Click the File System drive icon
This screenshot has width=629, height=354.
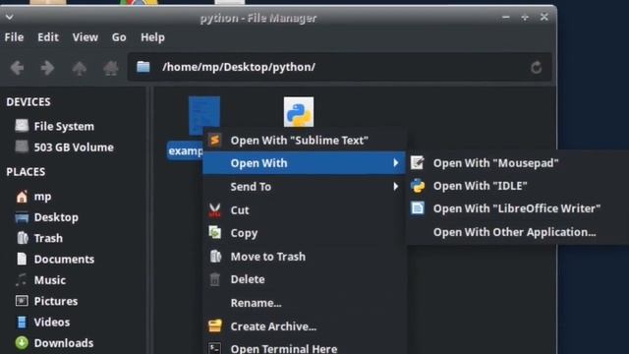(22, 126)
